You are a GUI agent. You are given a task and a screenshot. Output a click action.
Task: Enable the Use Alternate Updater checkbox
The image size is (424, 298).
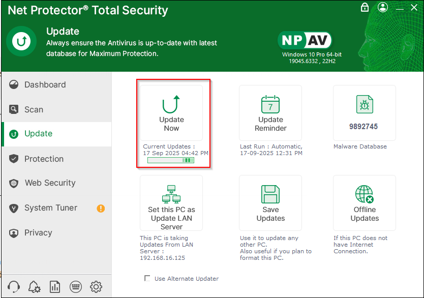pos(147,278)
